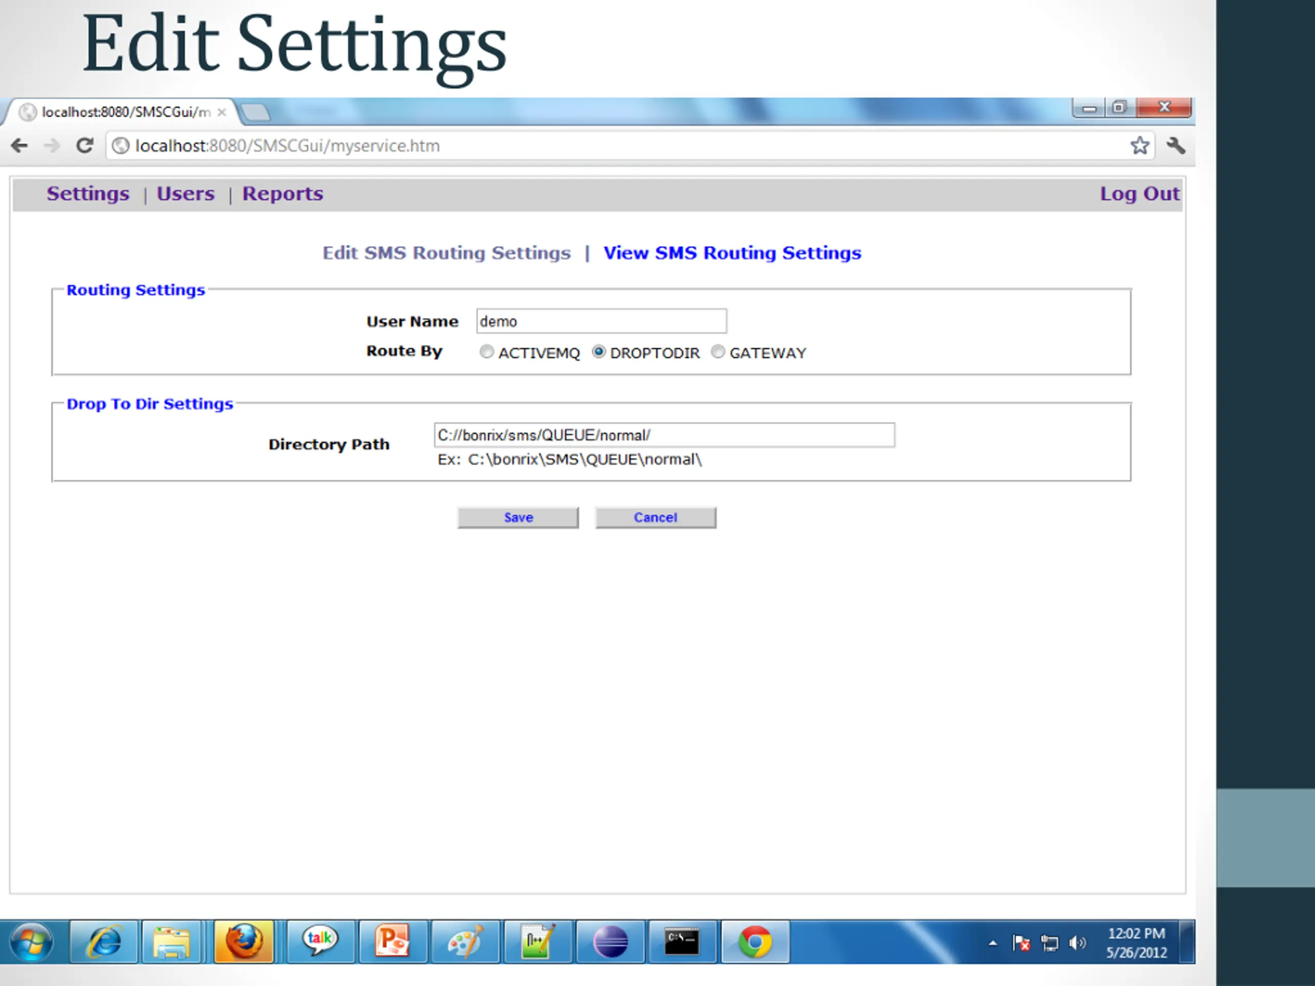Screen dimensions: 1315x986
Task: Select the ACTIVEMQ route option
Action: coord(486,352)
